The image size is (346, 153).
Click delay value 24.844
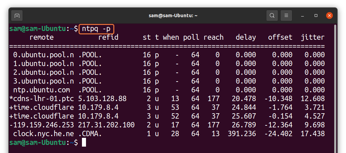point(244,108)
